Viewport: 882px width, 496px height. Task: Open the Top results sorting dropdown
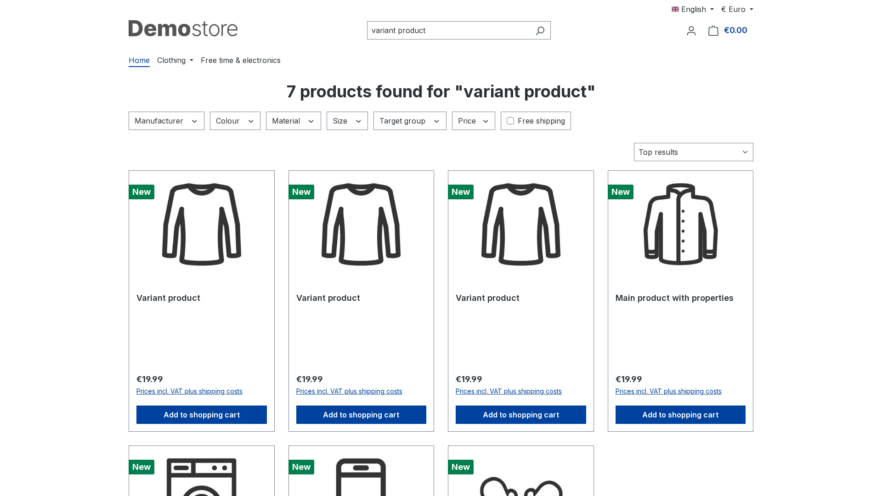(x=694, y=152)
